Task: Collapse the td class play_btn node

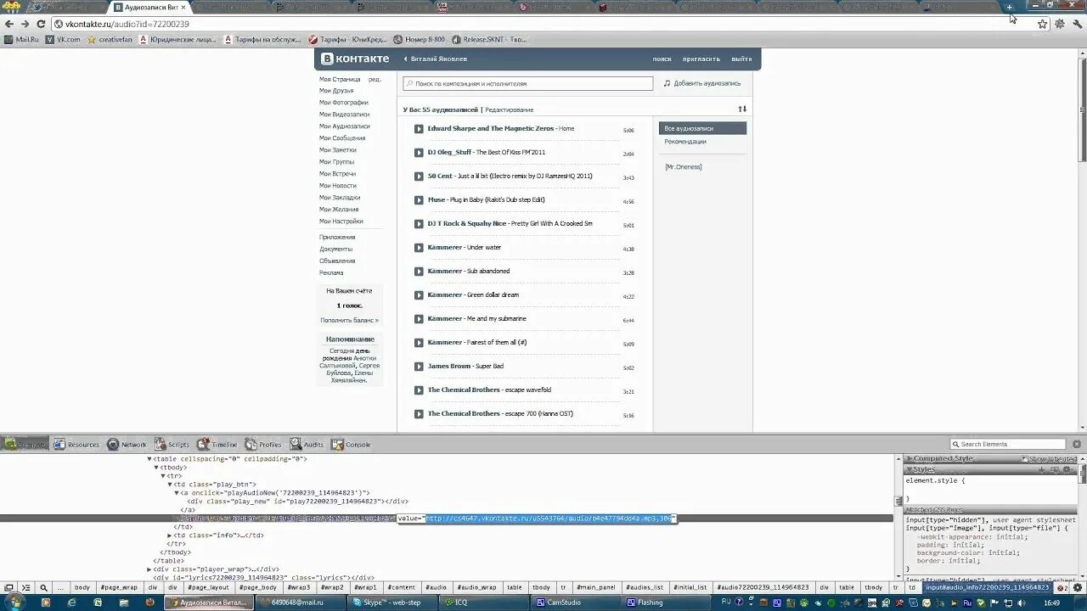Action: pos(170,485)
